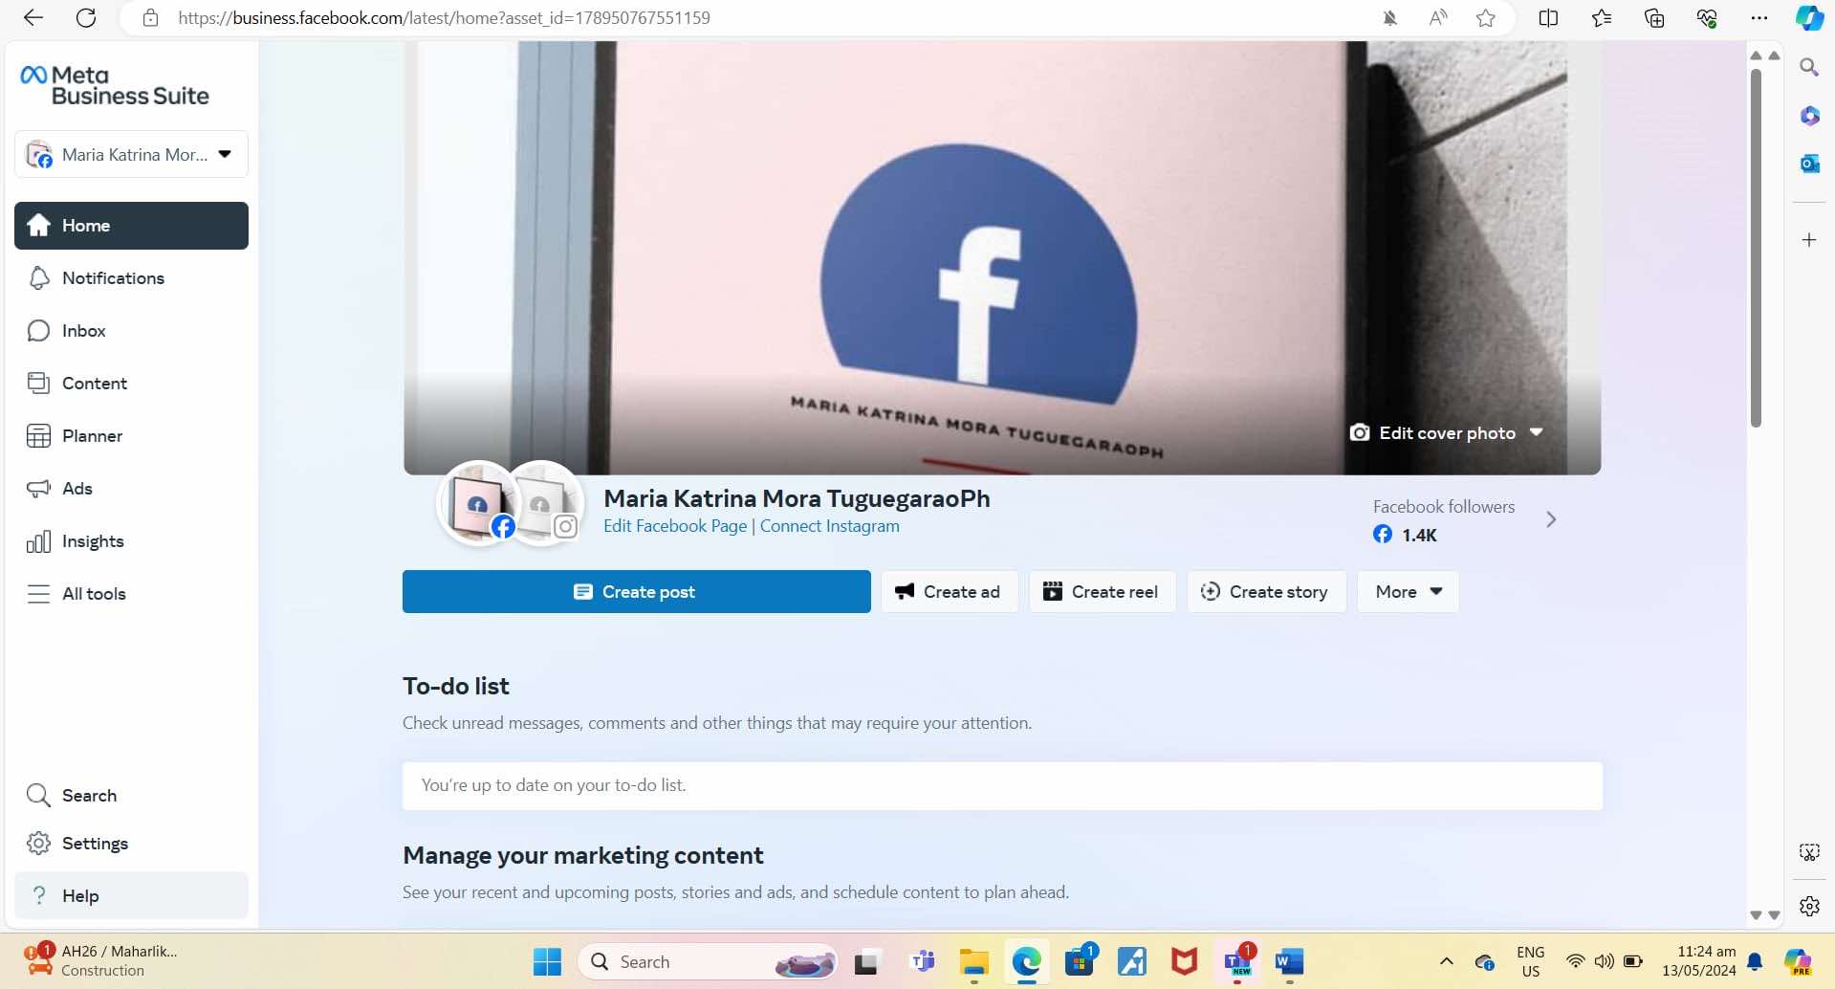The image size is (1835, 989).
Task: Open Notifications in the sidebar
Action: tap(131, 278)
